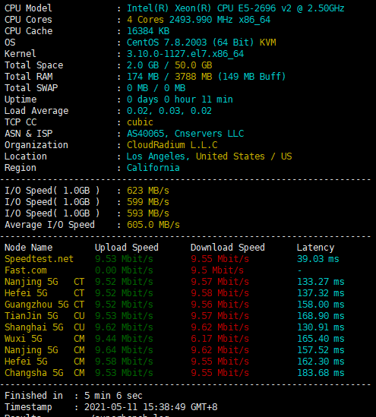Click Nanjing CM upload speed 9.64 Mbit/s
Screen dimensions: 376x417
click(124, 350)
